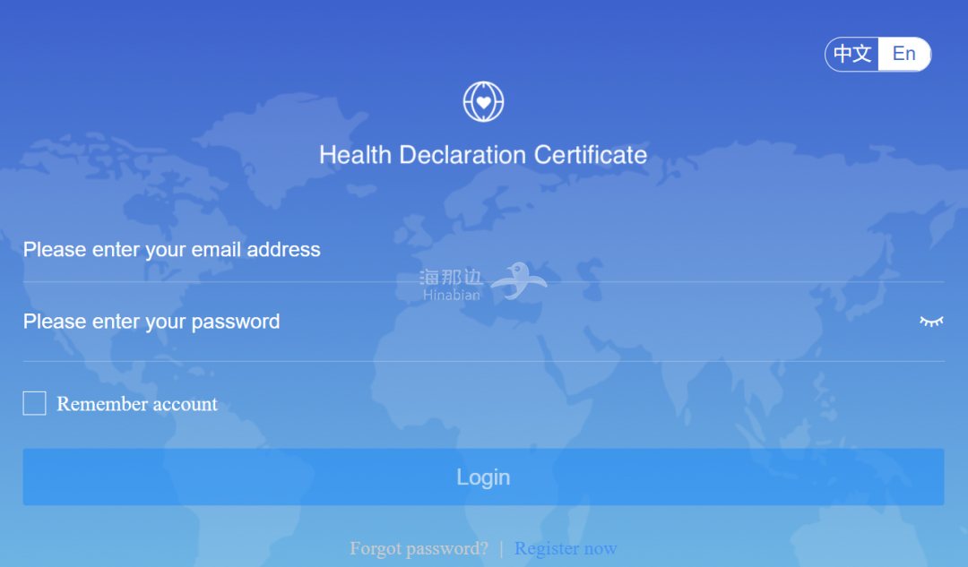Click the Remember account label text
This screenshot has height=567, width=968.
coord(137,404)
